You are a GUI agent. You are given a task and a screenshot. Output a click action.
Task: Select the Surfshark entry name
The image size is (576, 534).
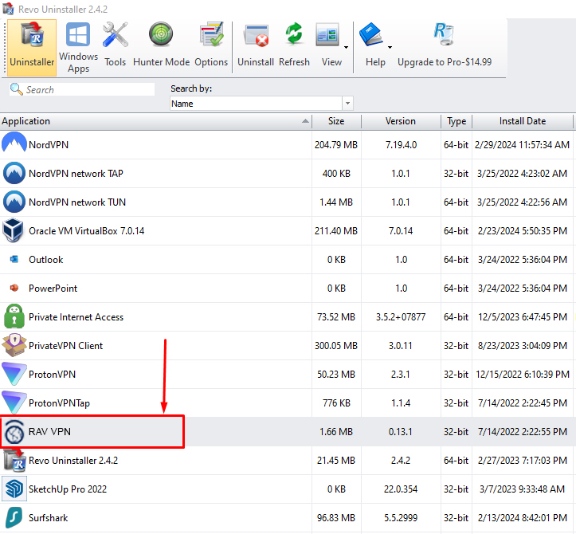pyautogui.click(x=48, y=518)
